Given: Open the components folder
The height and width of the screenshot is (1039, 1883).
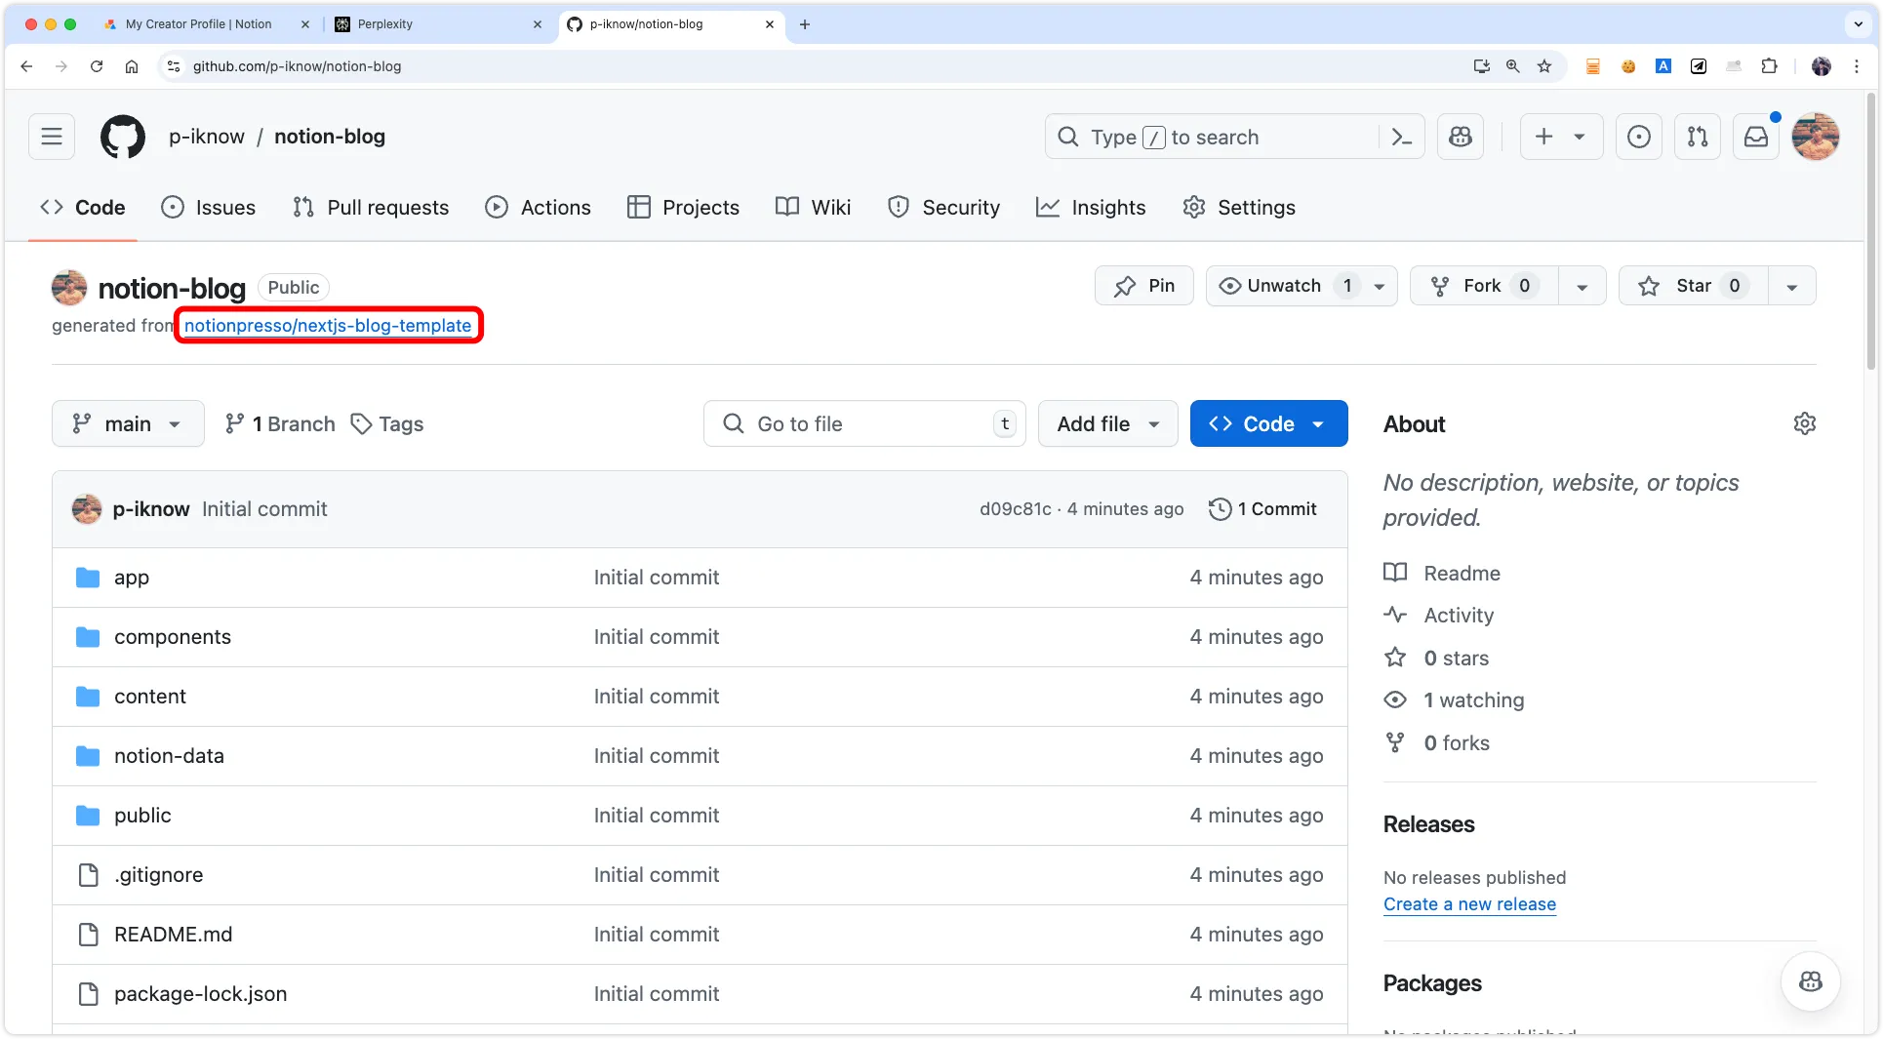Looking at the screenshot, I should tap(173, 637).
